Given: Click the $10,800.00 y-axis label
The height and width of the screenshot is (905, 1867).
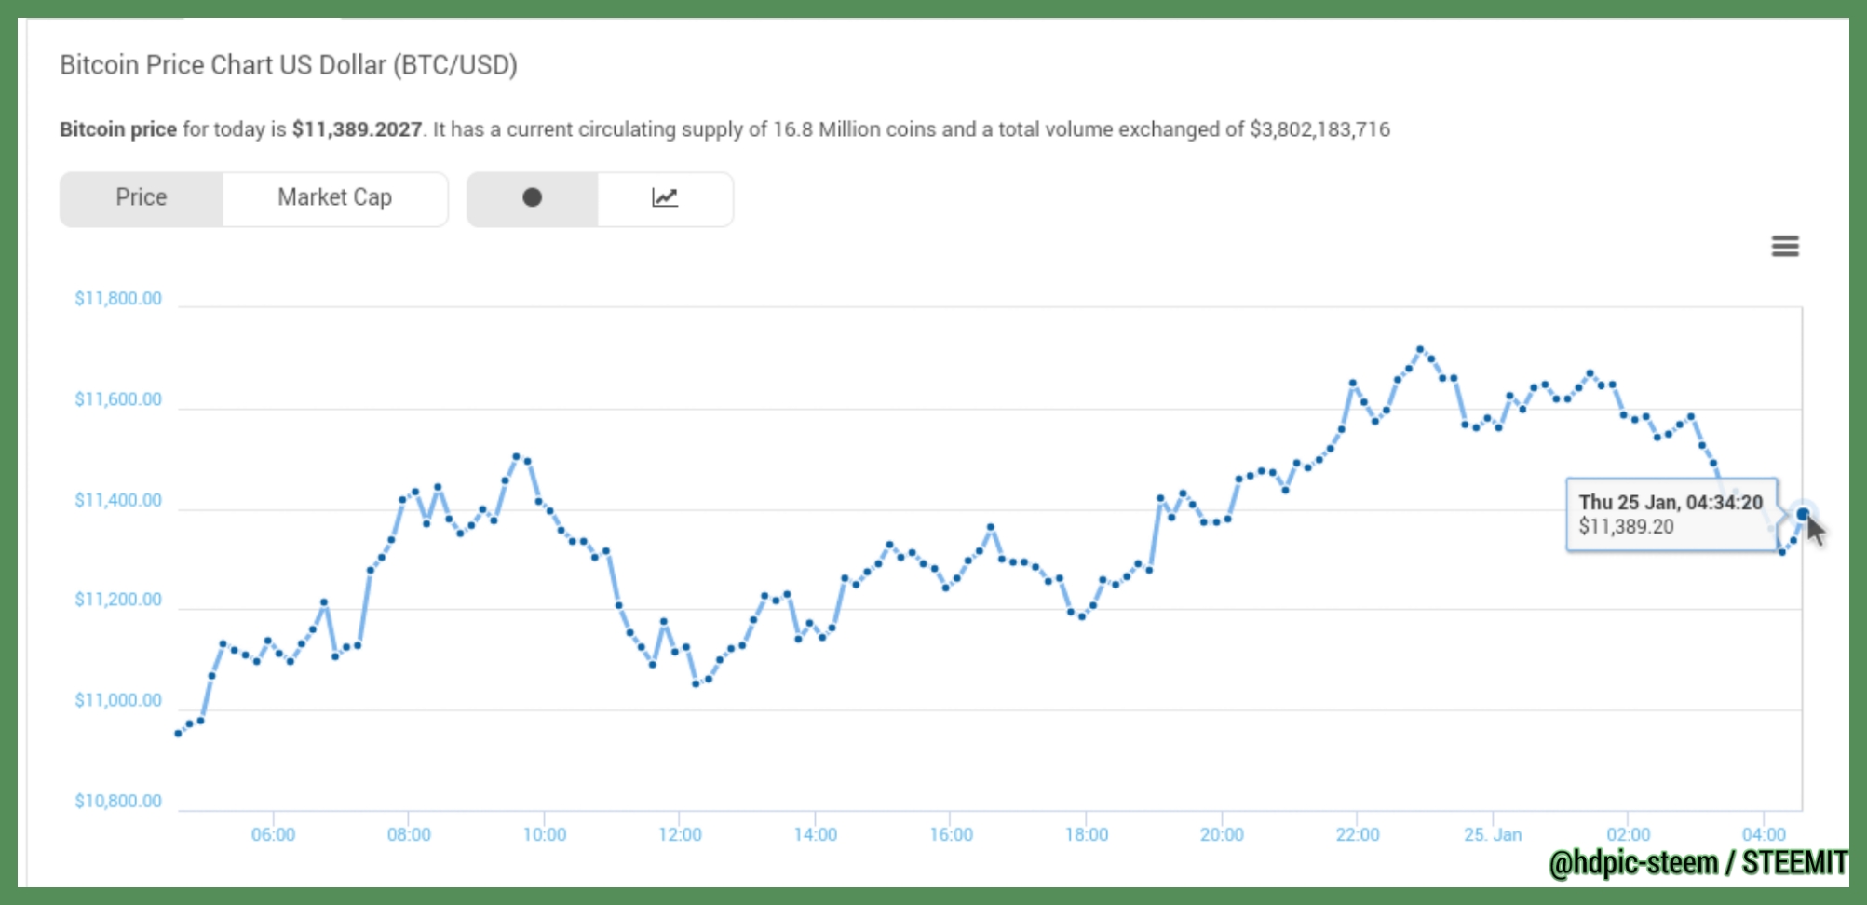Looking at the screenshot, I should tap(118, 801).
